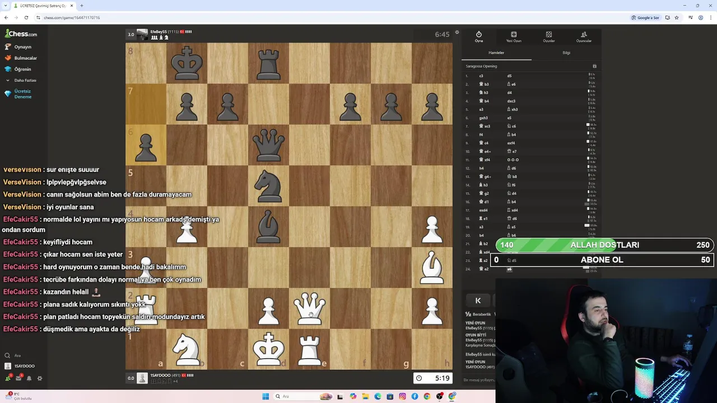The image size is (717, 403).
Task: Click the sidebar Ara search field
Action: (x=22, y=355)
